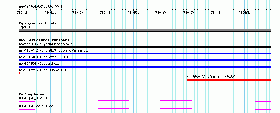This screenshot has height=113, width=280.
Task: Select the blue bar under nsv607654
Action: pyautogui.click(x=145, y=67)
